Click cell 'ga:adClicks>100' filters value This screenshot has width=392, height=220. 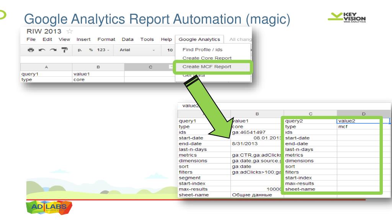click(257, 172)
